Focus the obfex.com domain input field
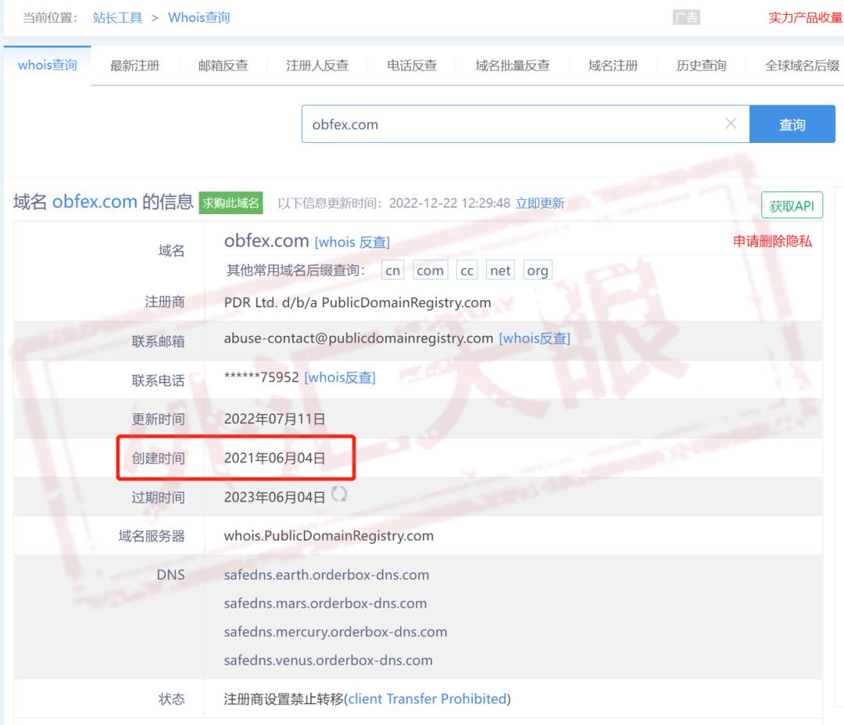Screen dimensions: 844x725 pyautogui.click(x=525, y=124)
